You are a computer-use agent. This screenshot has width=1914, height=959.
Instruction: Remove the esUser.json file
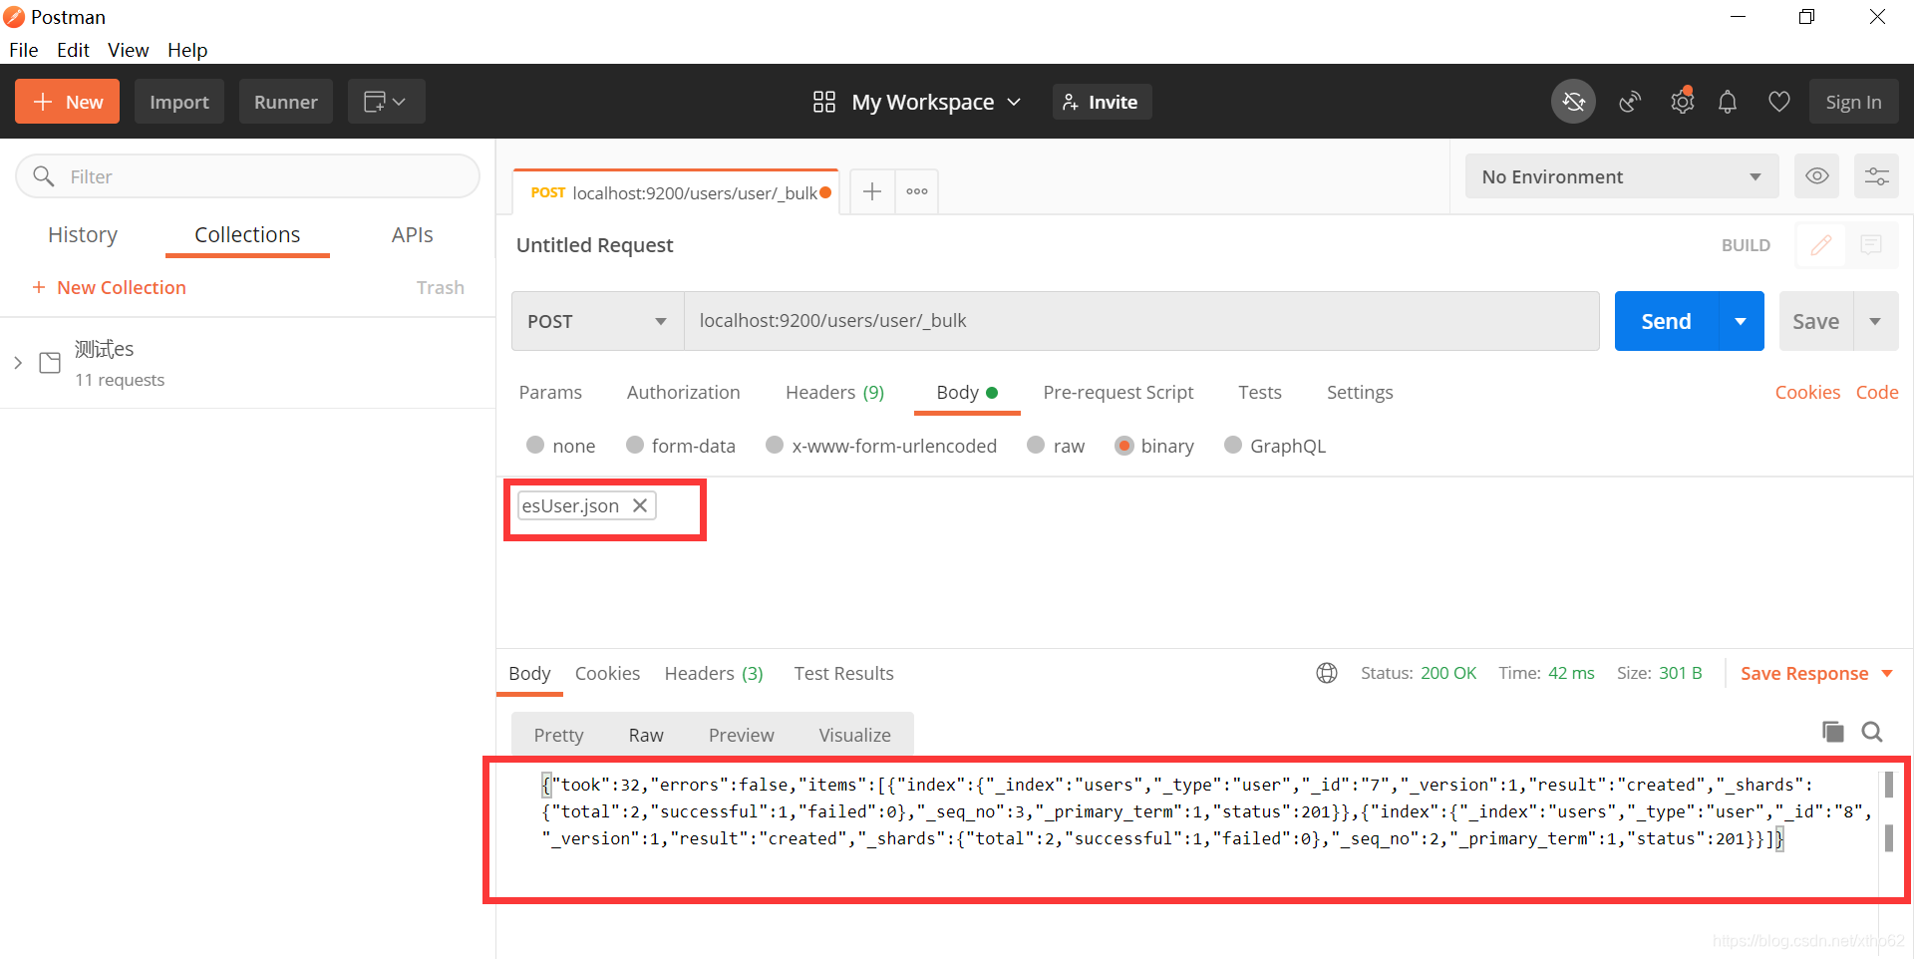point(640,505)
